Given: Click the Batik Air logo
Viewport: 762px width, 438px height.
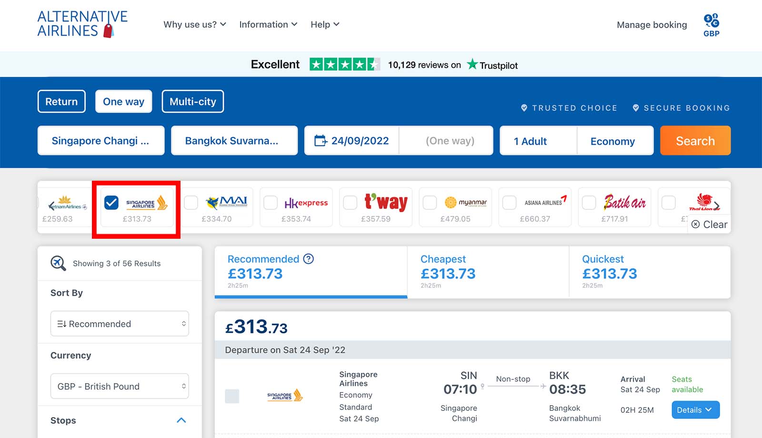Looking at the screenshot, I should click(625, 202).
